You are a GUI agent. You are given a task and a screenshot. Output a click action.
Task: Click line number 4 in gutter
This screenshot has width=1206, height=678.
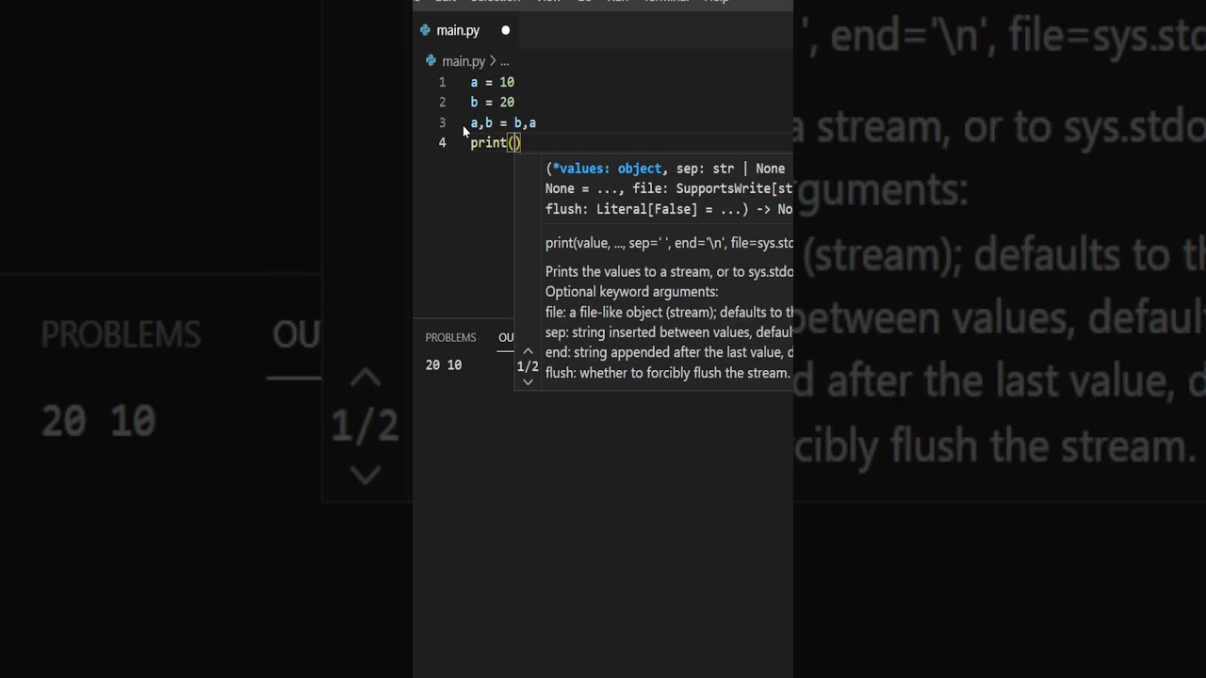(442, 142)
